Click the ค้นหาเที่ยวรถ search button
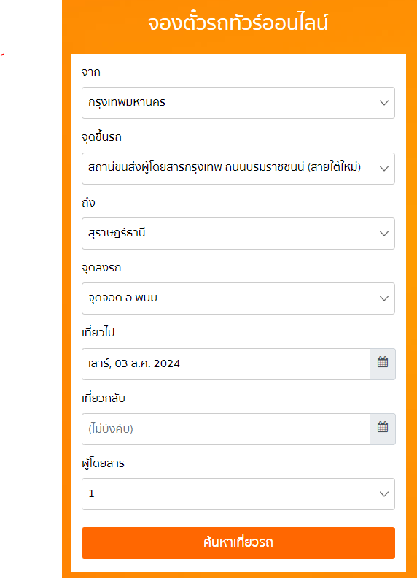This screenshot has height=578, width=417. click(238, 543)
